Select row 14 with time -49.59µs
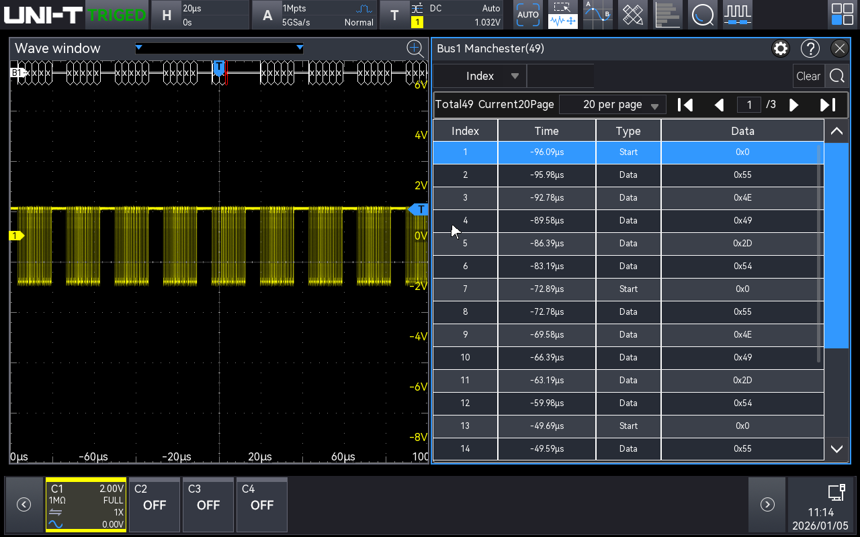 point(628,449)
